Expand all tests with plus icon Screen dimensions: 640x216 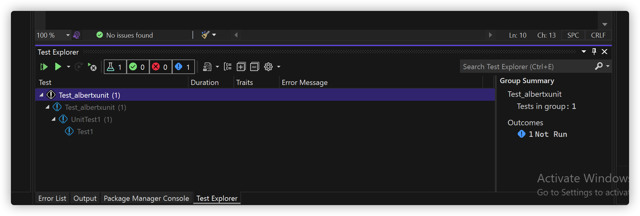click(241, 67)
